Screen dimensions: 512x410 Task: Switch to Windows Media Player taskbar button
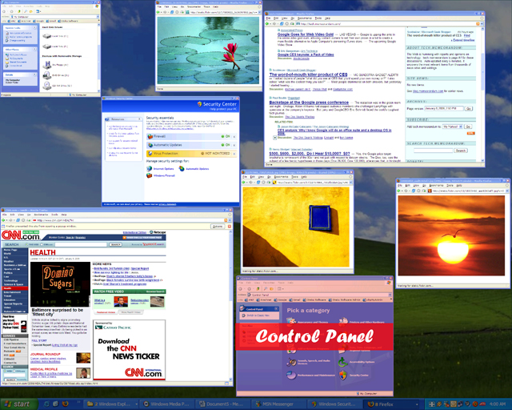point(169,404)
